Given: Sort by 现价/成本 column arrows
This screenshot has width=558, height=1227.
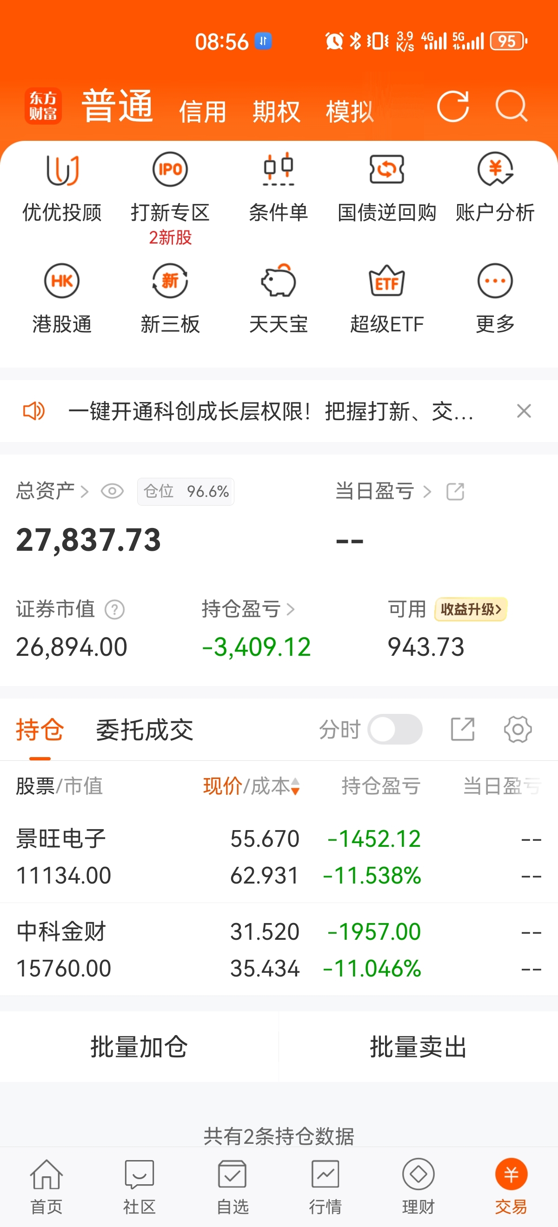Looking at the screenshot, I should pos(295,786).
